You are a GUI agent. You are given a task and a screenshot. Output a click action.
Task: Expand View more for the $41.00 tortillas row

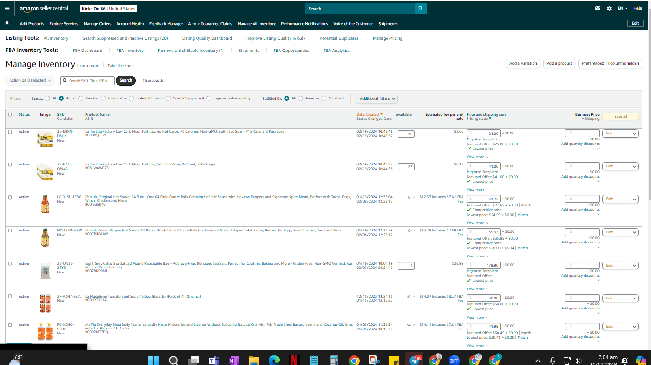coord(477,190)
